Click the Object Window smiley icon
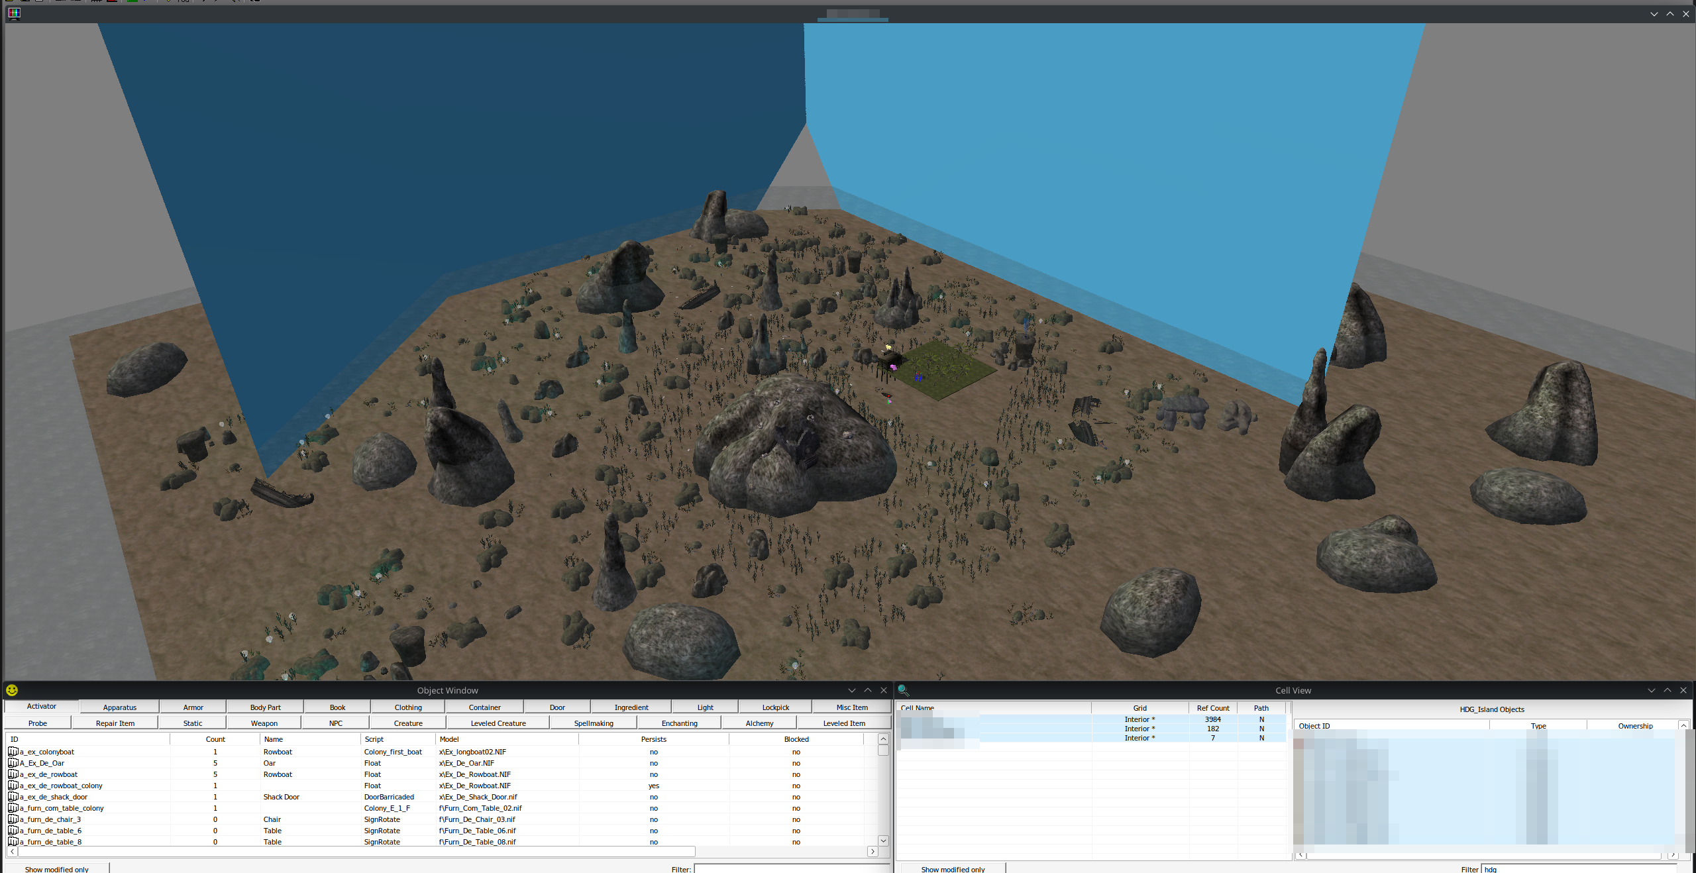The width and height of the screenshot is (1696, 873). 12,690
